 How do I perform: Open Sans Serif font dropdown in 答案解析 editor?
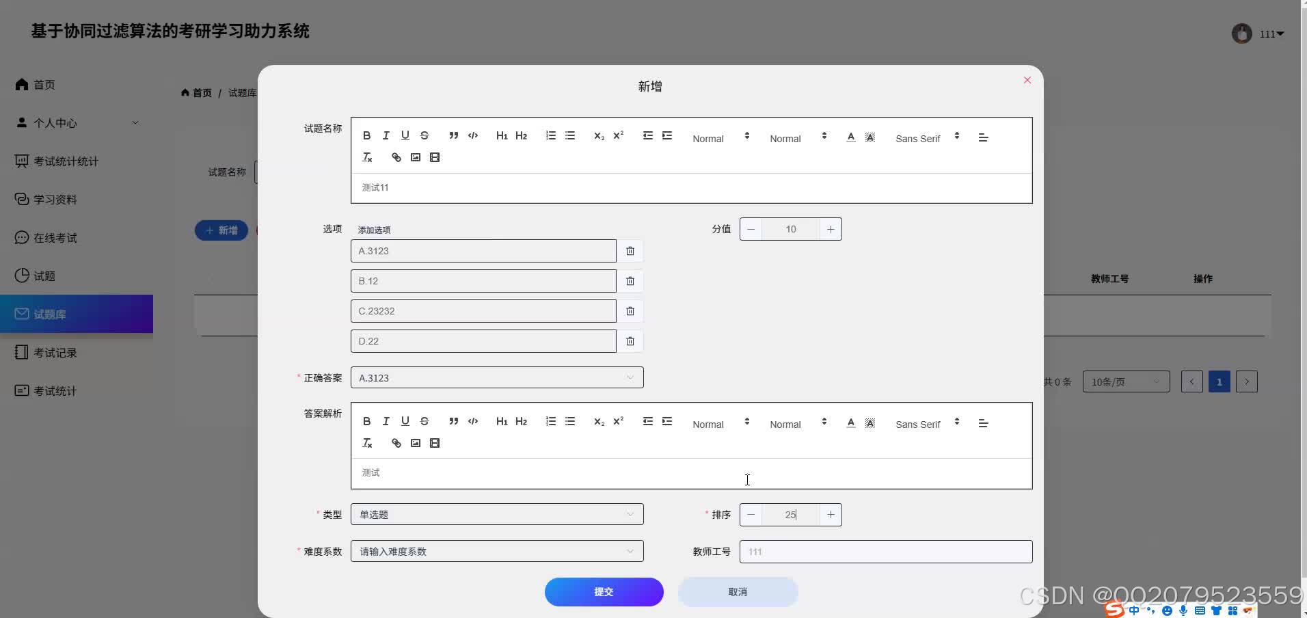click(927, 424)
